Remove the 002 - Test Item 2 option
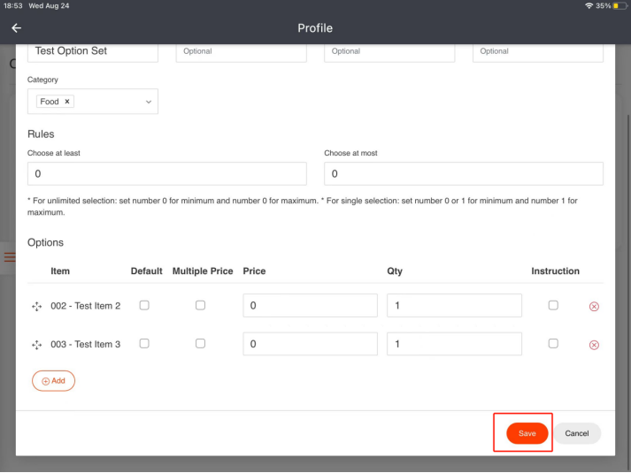This screenshot has height=473, width=631. (594, 307)
